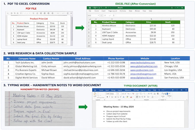Image resolution: width=195 pixels, height=130 pixels.
Task: Click the back arrow in the PDF viewer toolbar
Action: pos(8,13)
